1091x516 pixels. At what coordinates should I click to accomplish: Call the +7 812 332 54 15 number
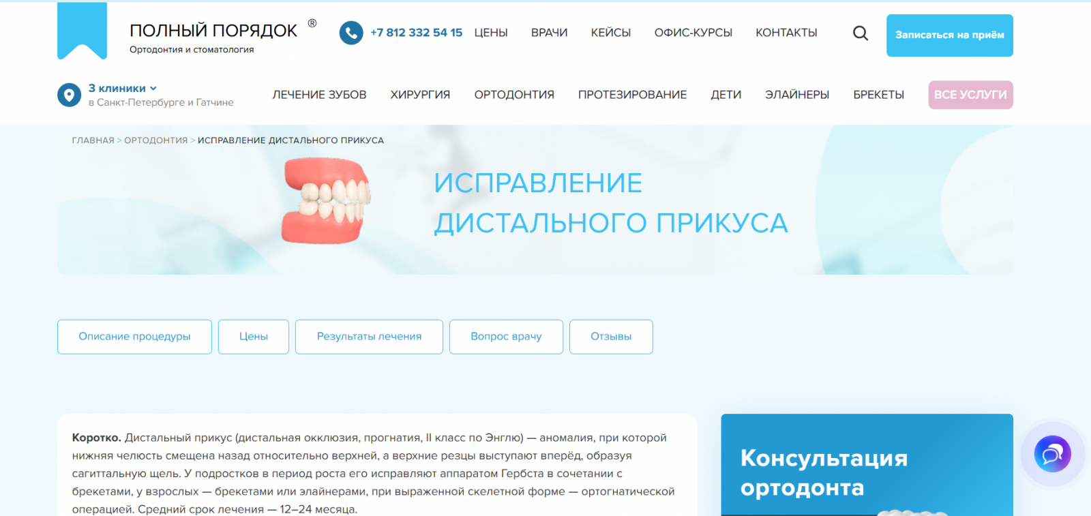[416, 33]
